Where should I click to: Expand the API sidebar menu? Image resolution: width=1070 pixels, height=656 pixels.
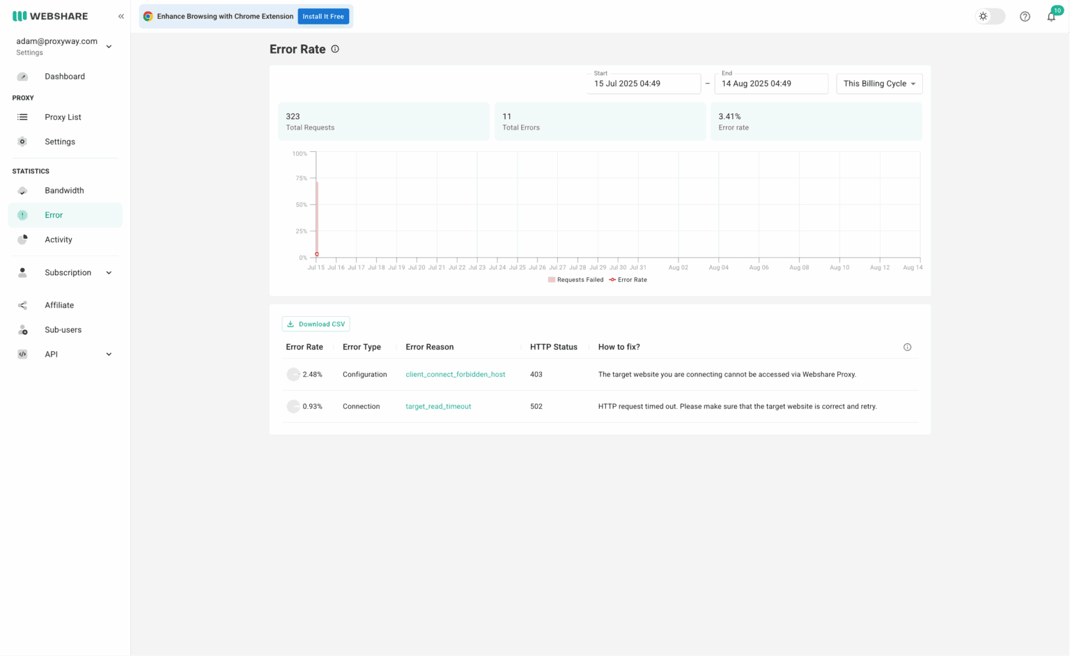51,354
